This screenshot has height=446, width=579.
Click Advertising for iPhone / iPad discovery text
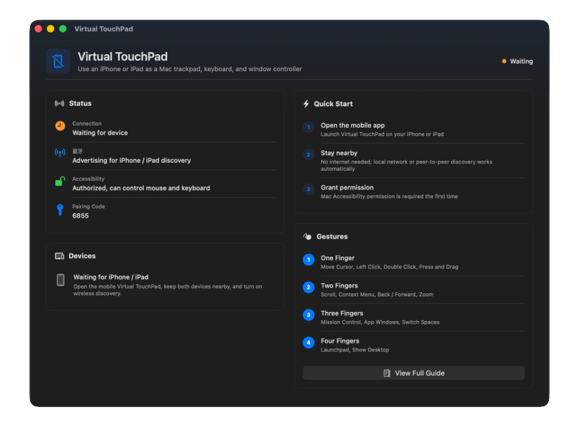point(131,160)
